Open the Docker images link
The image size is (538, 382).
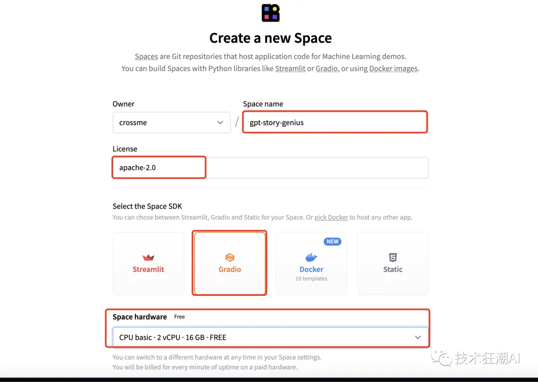[393, 69]
